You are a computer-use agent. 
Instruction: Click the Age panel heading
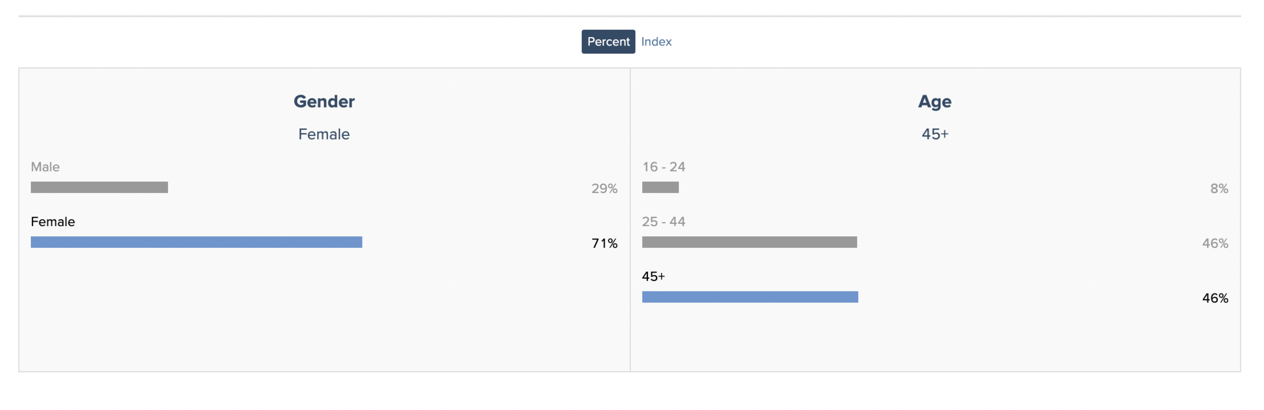point(935,101)
